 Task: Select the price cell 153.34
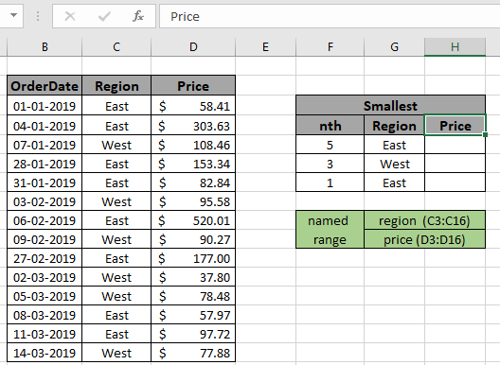click(193, 164)
